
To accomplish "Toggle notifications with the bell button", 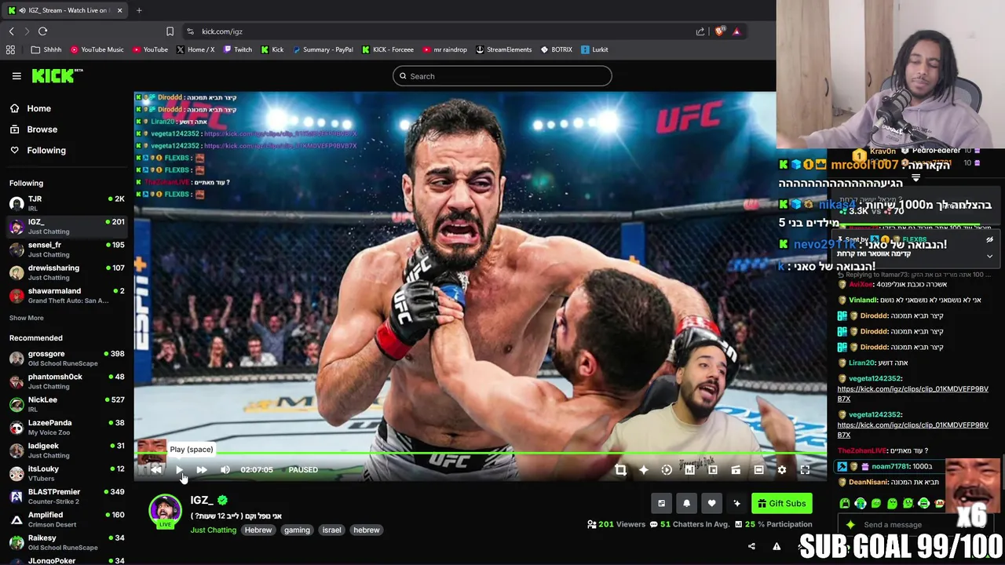I will click(x=686, y=503).
